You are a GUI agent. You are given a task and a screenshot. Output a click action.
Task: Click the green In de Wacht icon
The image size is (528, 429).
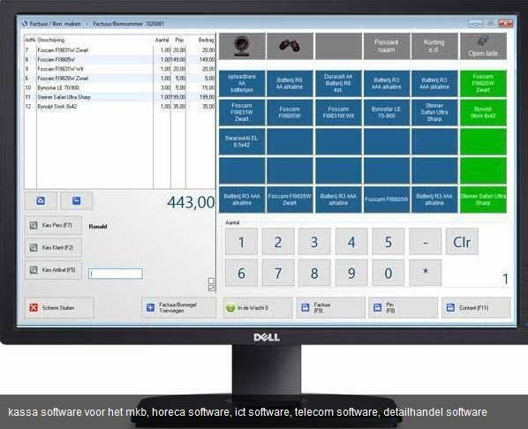coord(230,308)
